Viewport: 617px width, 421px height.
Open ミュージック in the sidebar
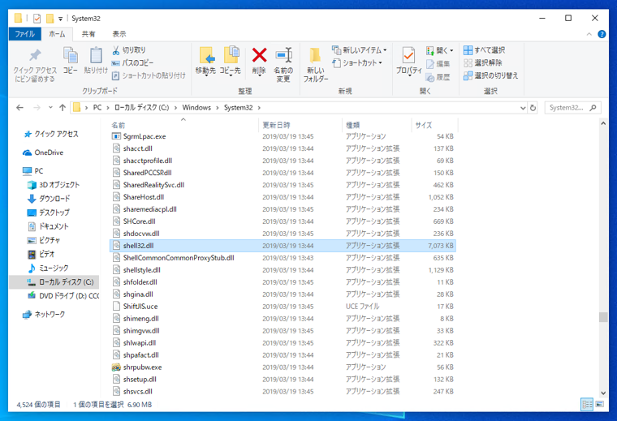coord(48,268)
